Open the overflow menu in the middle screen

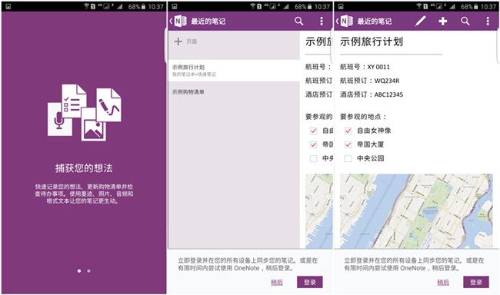pyautogui.click(x=322, y=22)
